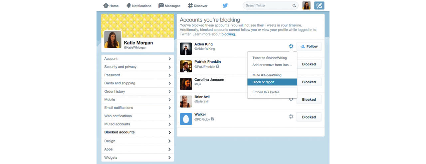Click chevron next to Muted accounts

pos(169,124)
